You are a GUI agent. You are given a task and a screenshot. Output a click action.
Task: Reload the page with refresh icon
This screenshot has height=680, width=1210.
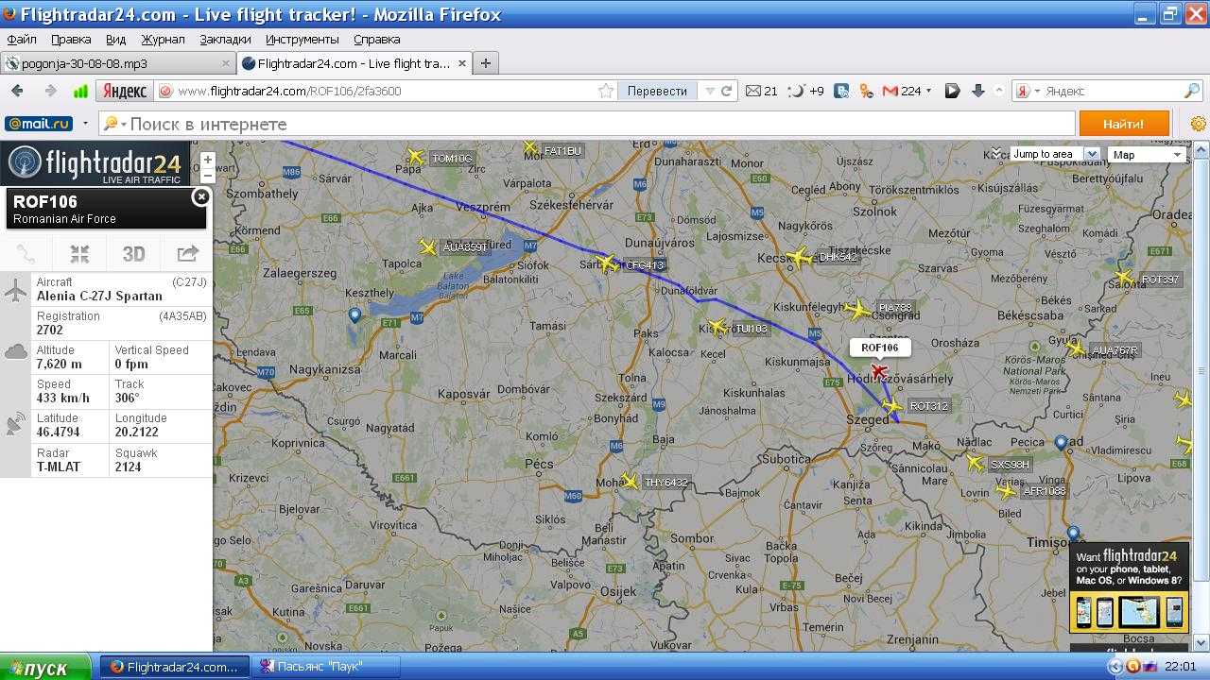pyautogui.click(x=726, y=91)
